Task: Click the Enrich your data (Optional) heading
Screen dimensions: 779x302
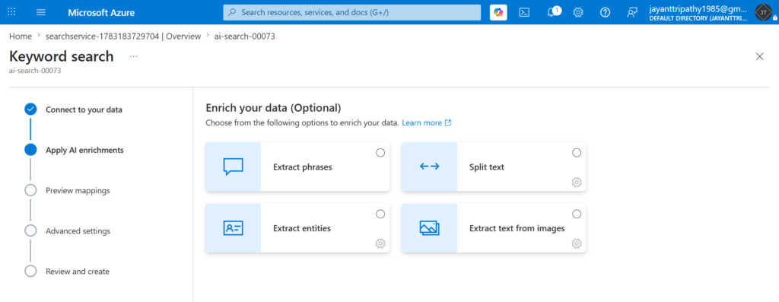Action: point(274,108)
